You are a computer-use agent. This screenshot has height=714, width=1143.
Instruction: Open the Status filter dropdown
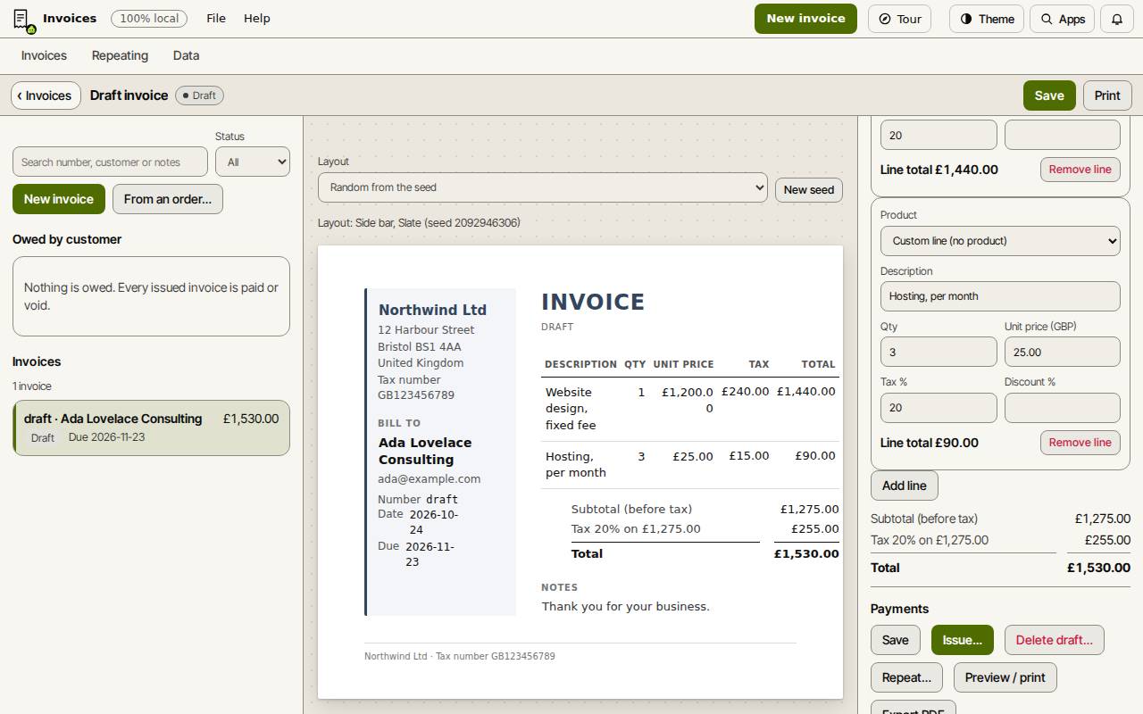[253, 162]
